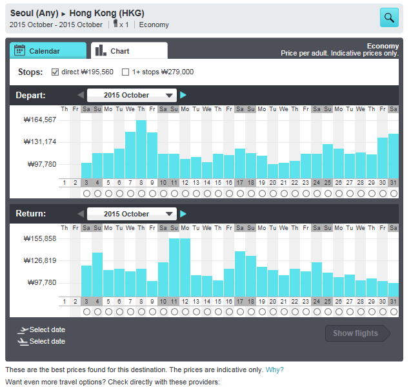Click the returning plane Select date icon
Screen dimensions: 411x387
[23, 342]
